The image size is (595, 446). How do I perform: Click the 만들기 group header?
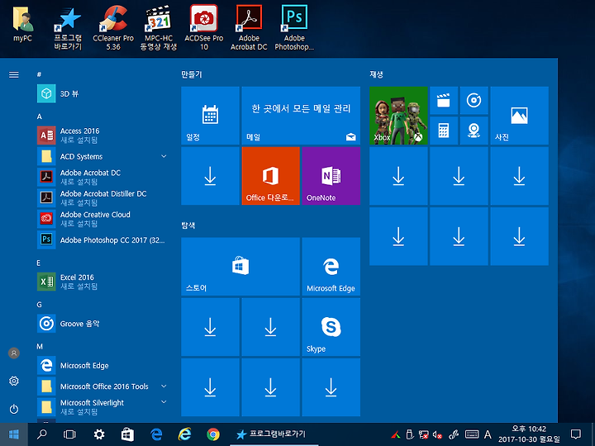pos(192,74)
